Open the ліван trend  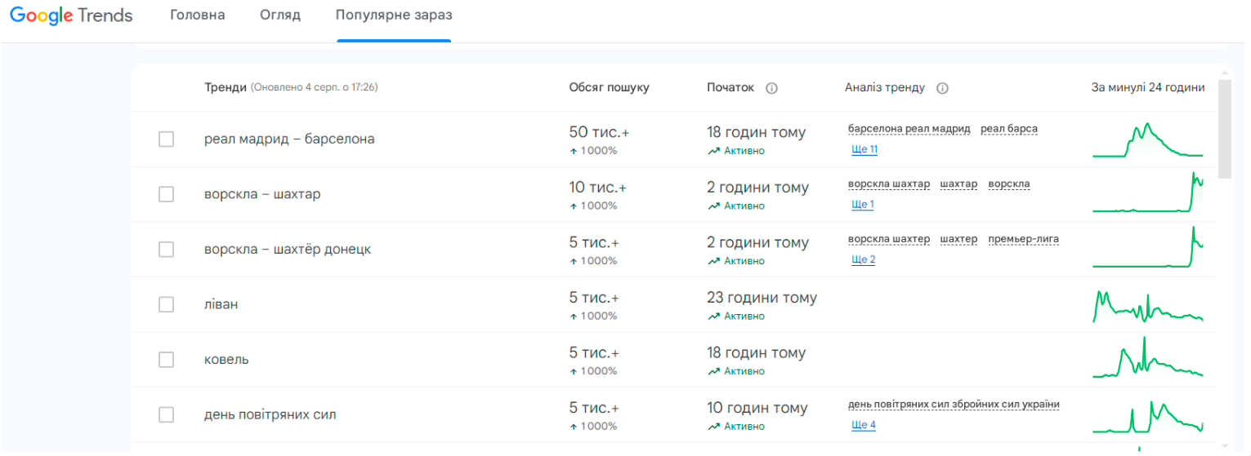click(x=221, y=304)
